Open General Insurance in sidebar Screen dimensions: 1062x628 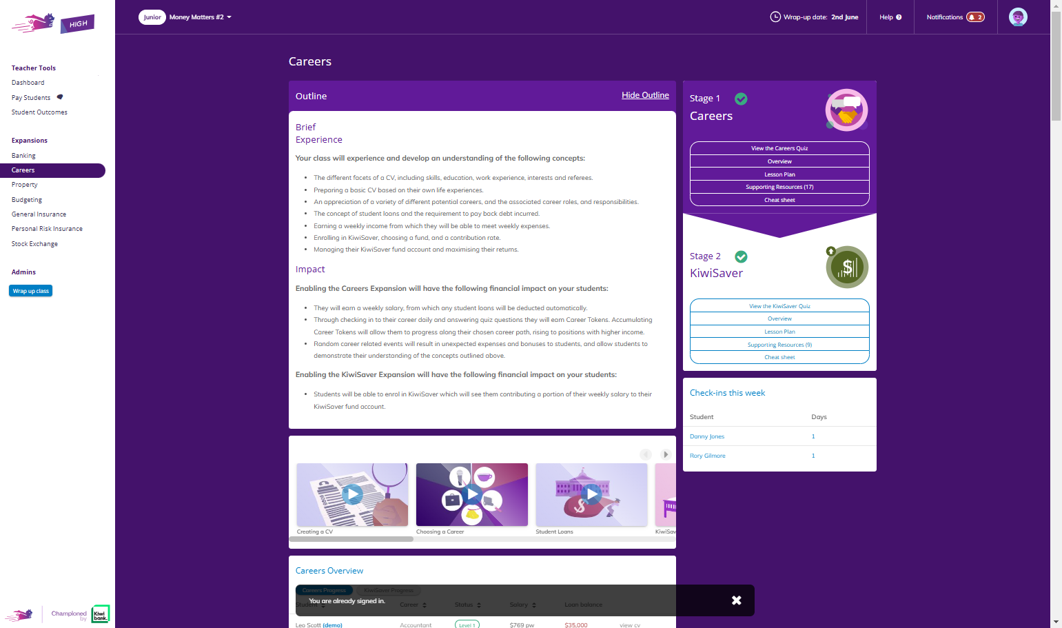tap(39, 214)
